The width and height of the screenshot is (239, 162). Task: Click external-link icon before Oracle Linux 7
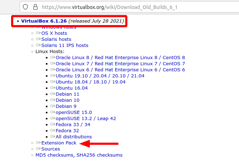tap(53, 63)
